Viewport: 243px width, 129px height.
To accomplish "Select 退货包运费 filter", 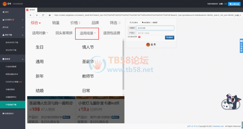I will [x=111, y=33].
